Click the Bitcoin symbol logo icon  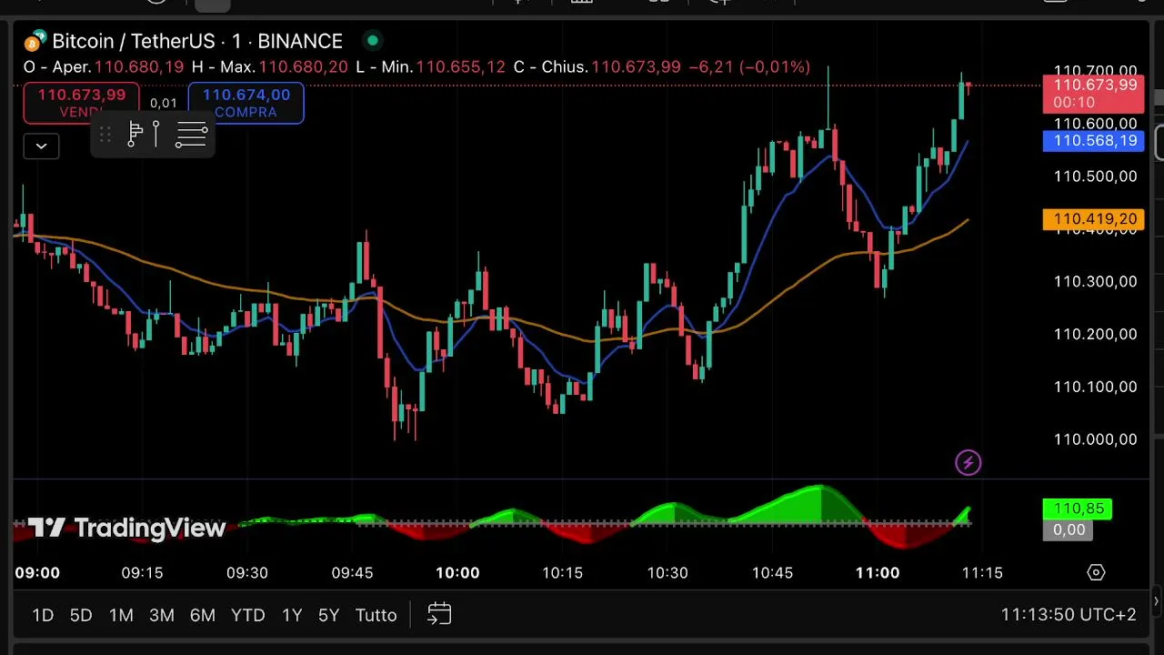point(35,42)
